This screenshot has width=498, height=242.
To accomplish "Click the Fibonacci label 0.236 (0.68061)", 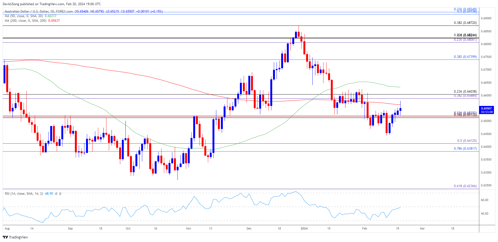I will [x=465, y=40].
